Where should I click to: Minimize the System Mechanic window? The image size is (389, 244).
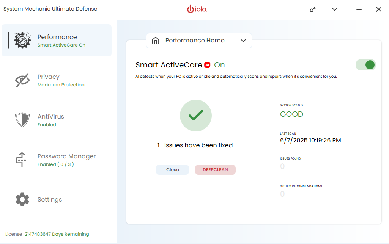click(359, 9)
